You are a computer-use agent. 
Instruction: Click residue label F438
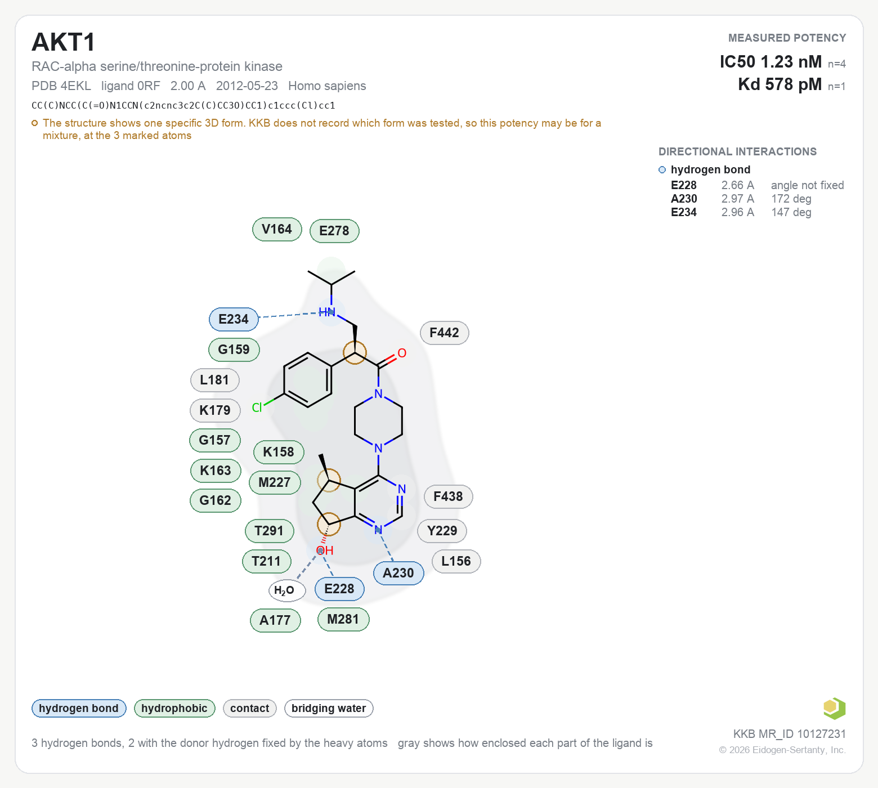click(x=448, y=496)
